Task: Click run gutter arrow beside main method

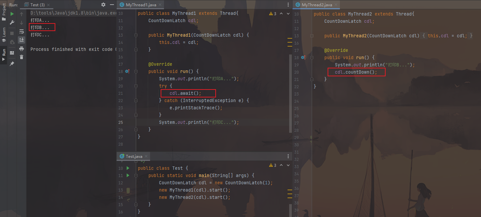Action: pos(128,175)
